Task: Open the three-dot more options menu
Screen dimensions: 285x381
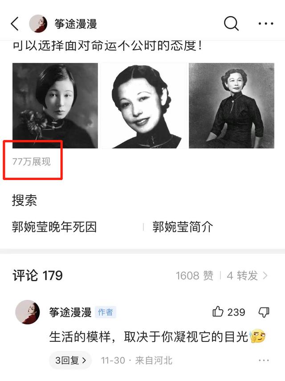Action: pos(265,24)
